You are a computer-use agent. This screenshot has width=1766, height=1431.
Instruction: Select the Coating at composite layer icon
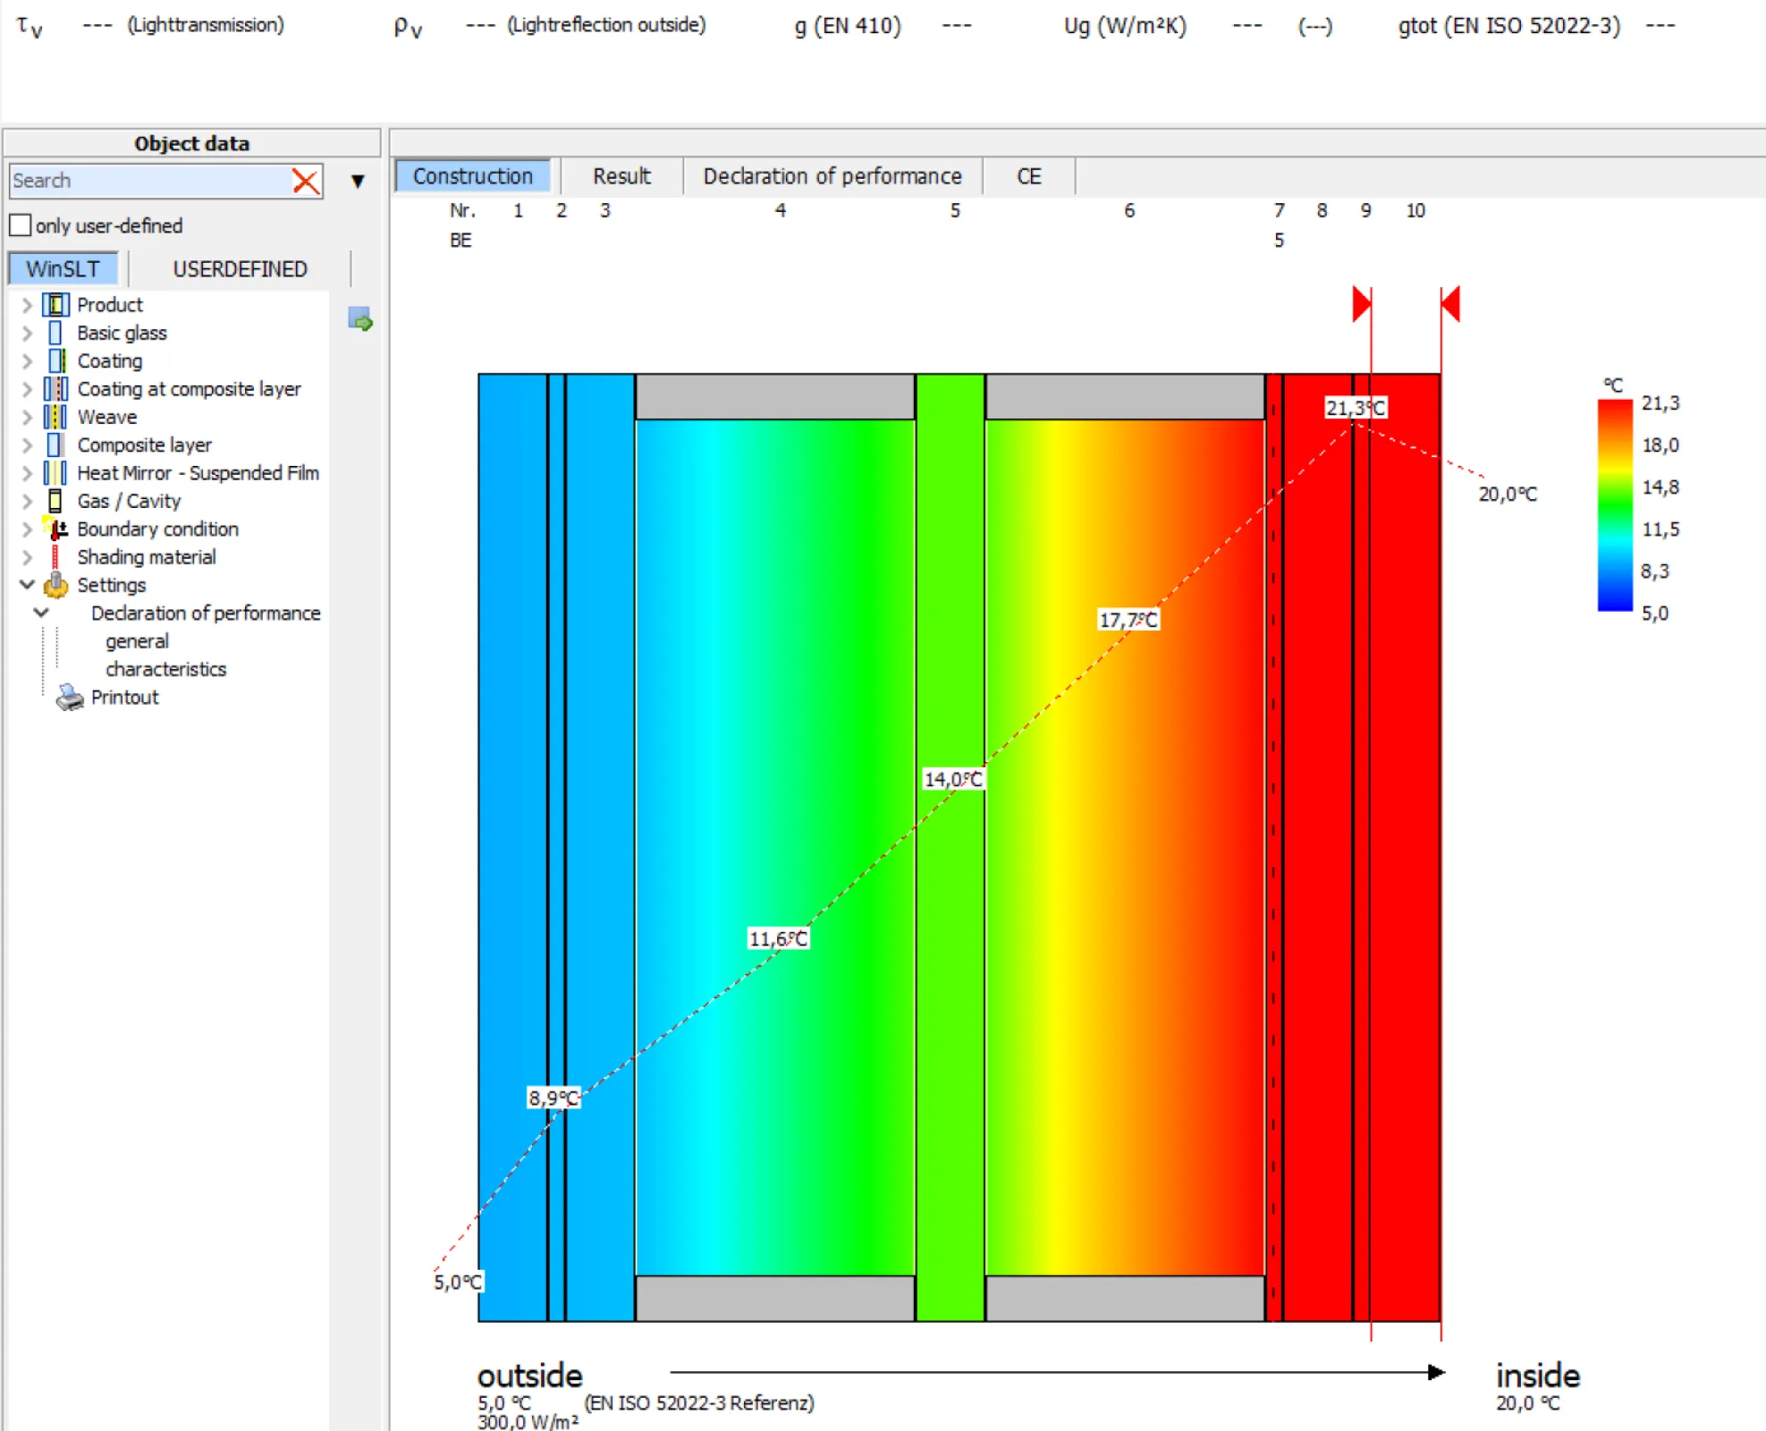[56, 389]
